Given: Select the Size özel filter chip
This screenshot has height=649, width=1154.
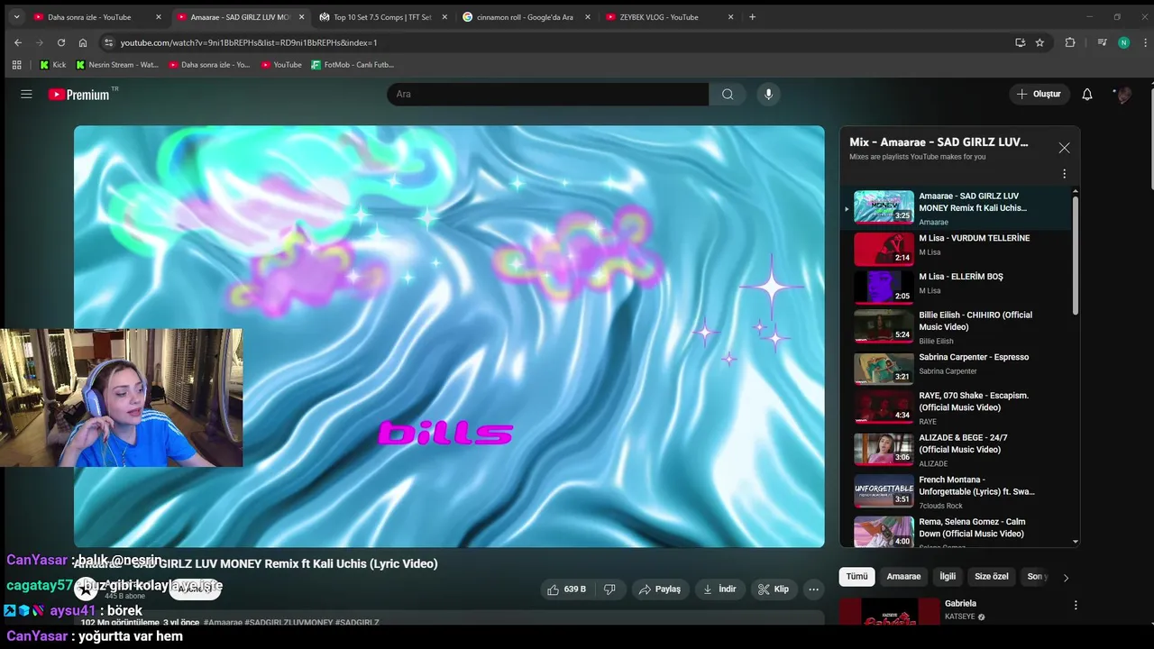Looking at the screenshot, I should 992,577.
